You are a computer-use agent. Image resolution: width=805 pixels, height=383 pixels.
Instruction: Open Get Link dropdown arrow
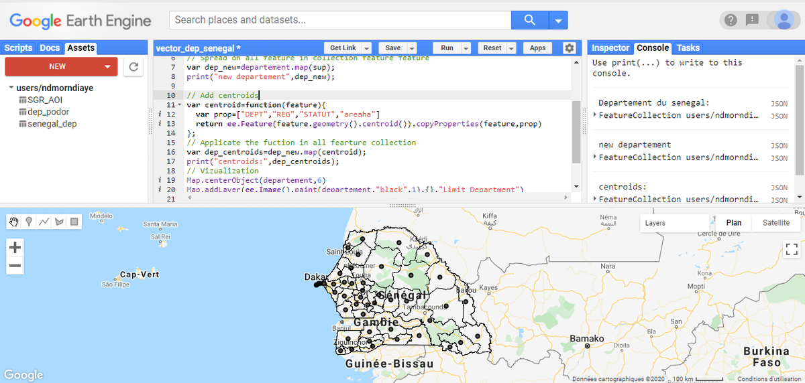(367, 48)
